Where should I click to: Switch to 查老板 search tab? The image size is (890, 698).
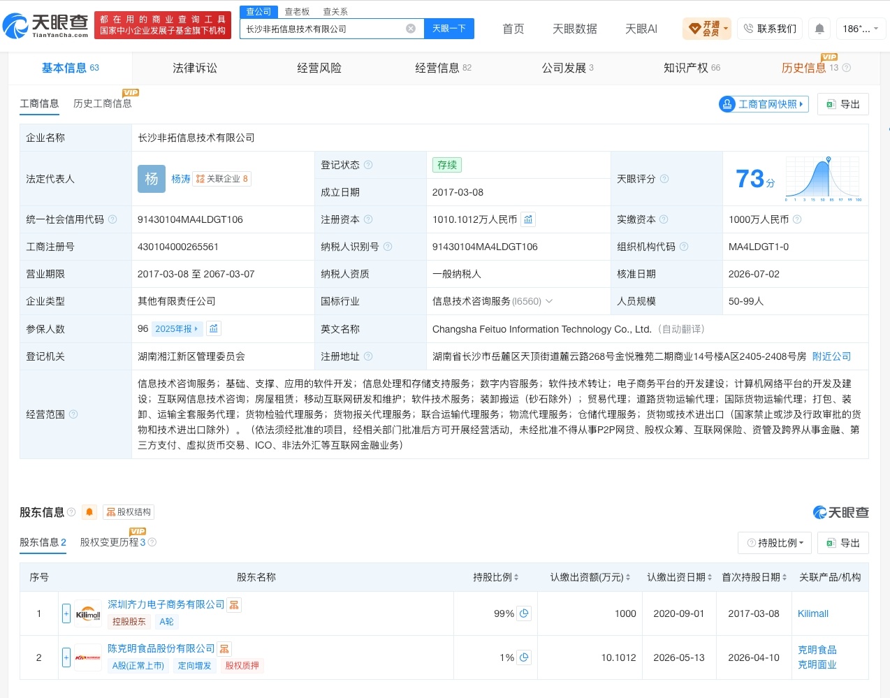(x=297, y=12)
